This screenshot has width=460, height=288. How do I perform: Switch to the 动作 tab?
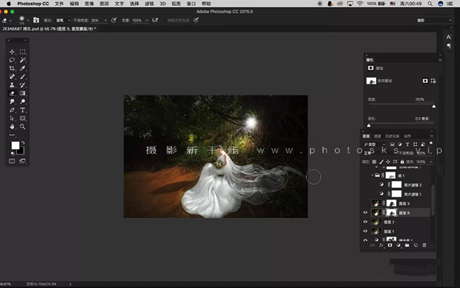(x=407, y=136)
